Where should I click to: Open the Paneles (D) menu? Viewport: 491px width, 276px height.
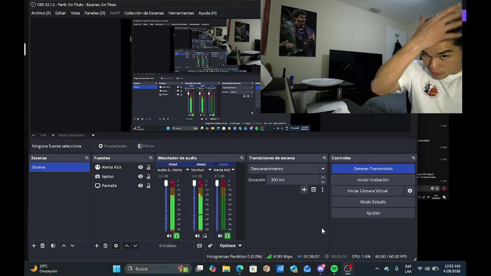click(95, 13)
